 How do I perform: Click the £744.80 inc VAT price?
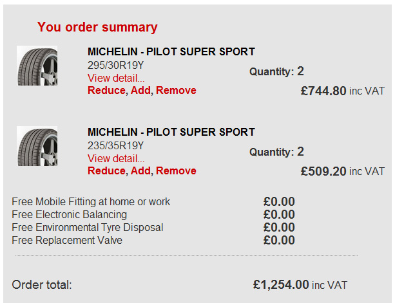pos(343,91)
